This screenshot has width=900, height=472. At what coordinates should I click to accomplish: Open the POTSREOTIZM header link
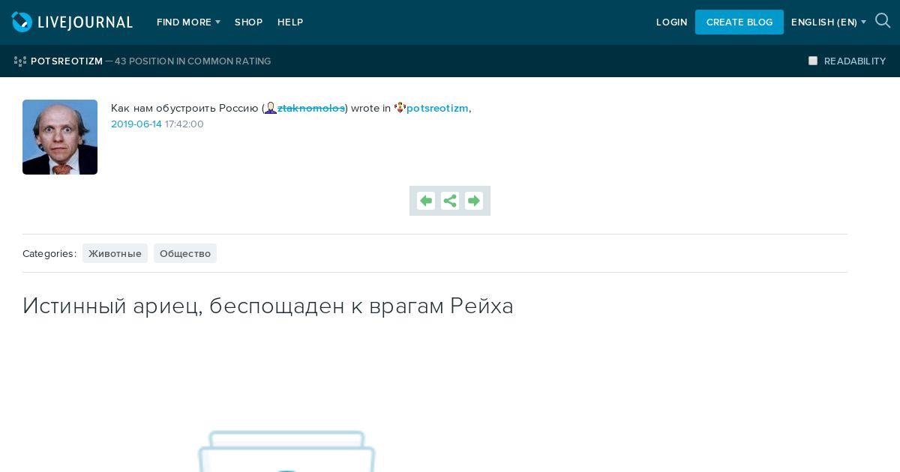67,61
